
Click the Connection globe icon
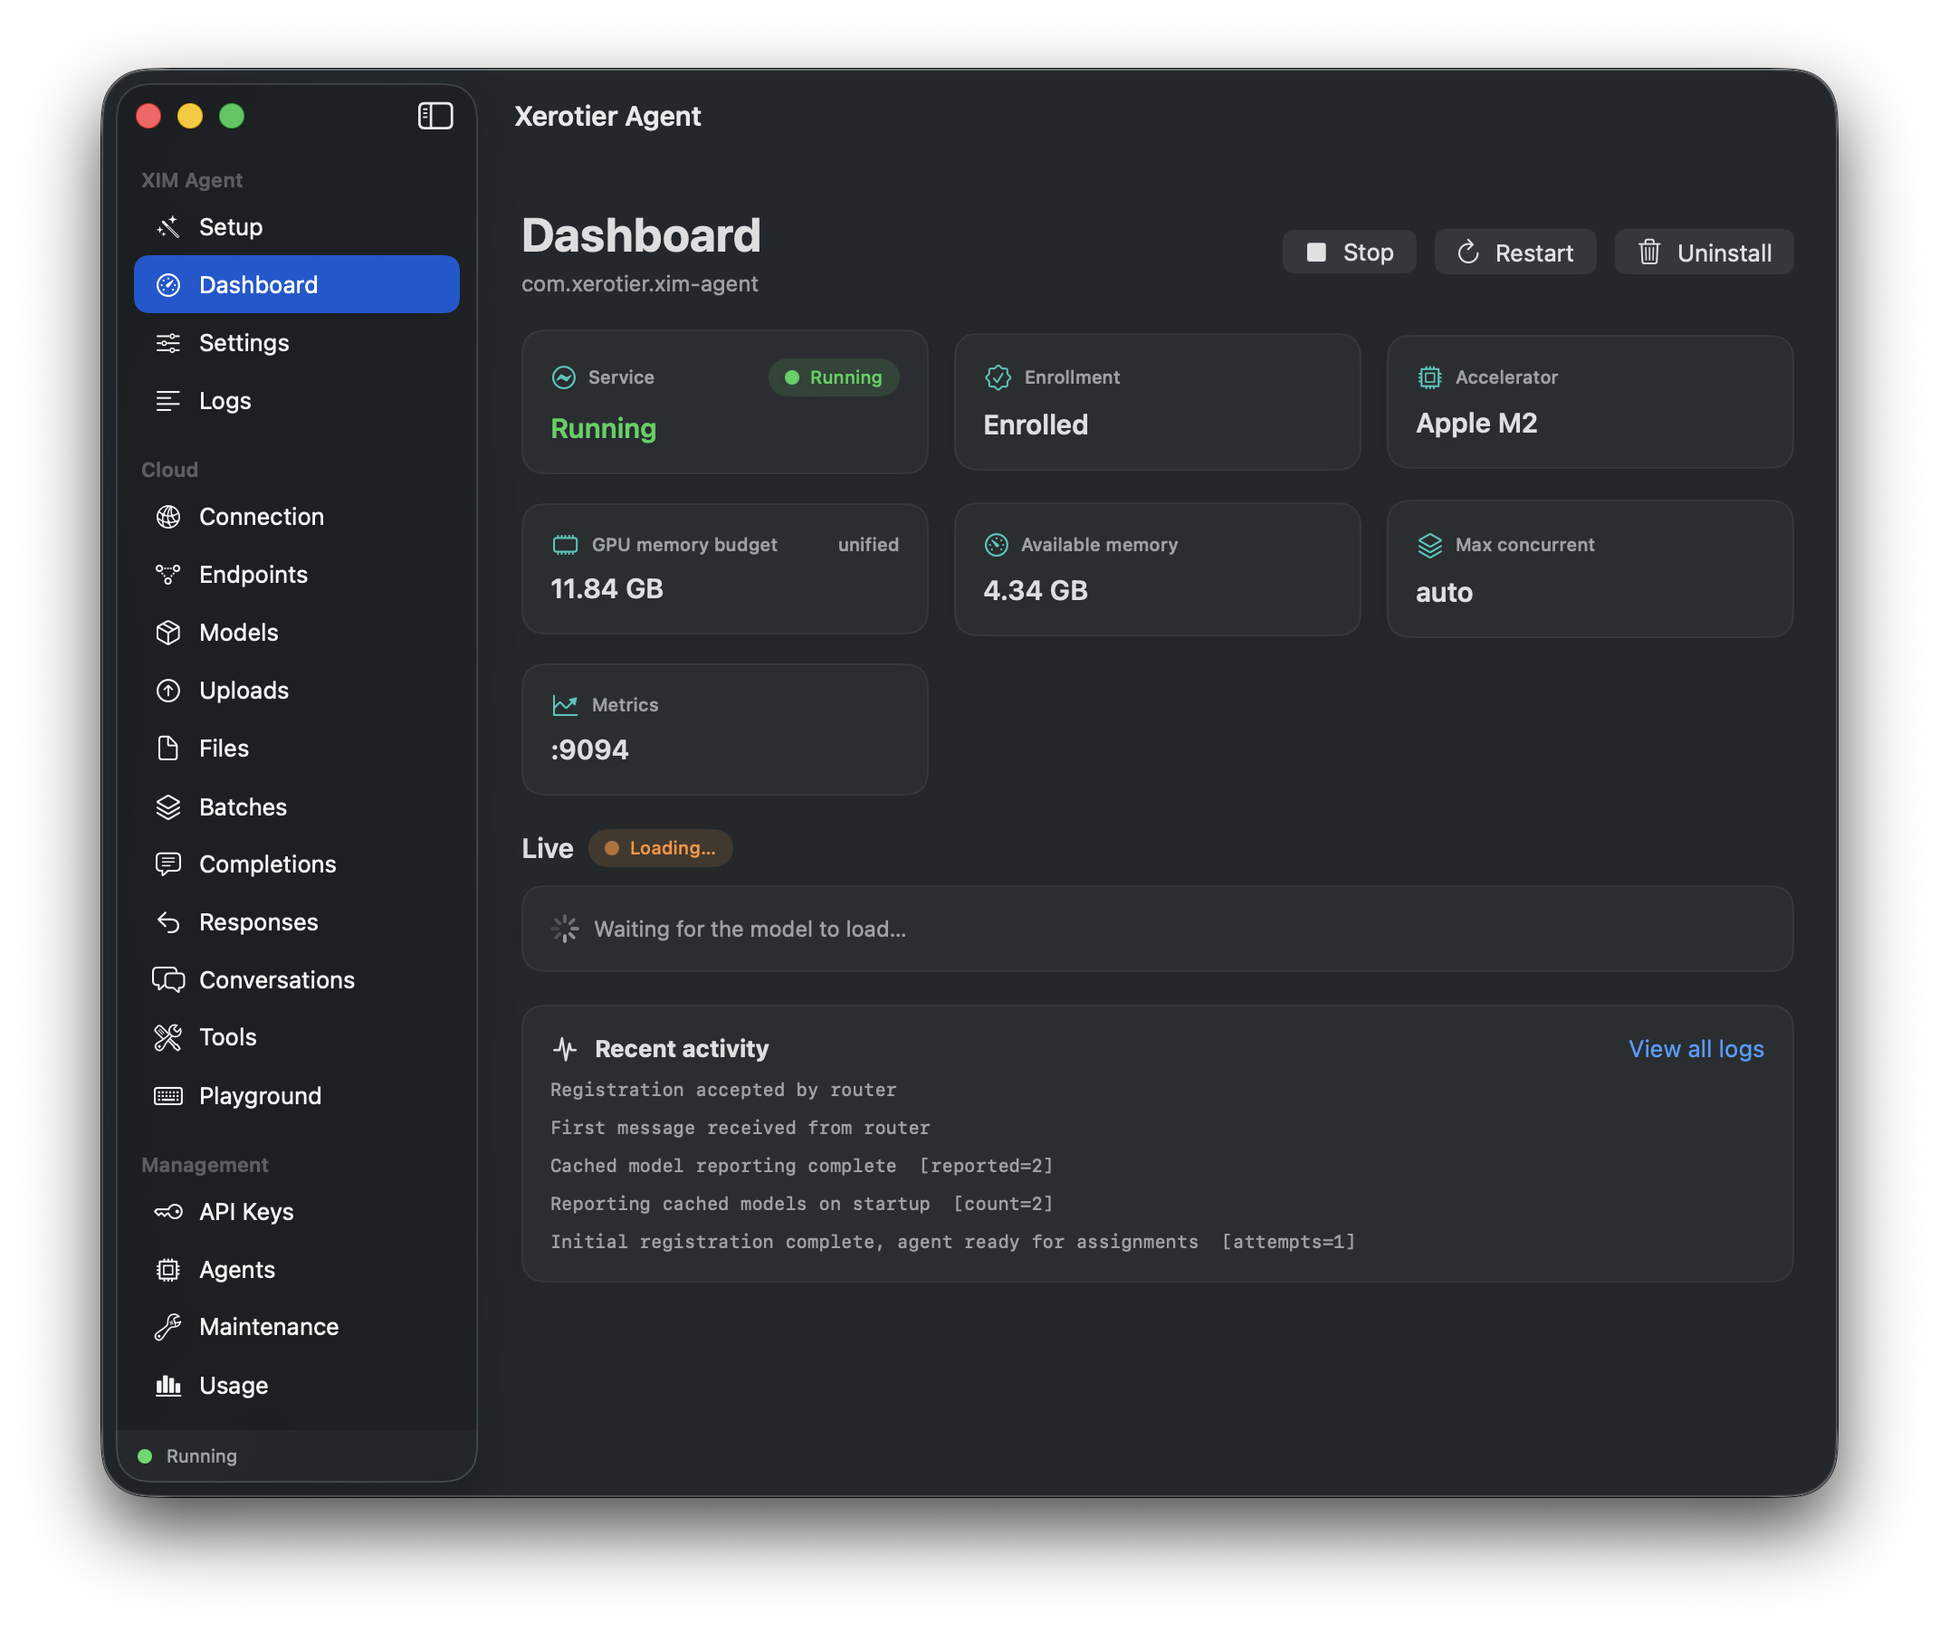tap(167, 517)
